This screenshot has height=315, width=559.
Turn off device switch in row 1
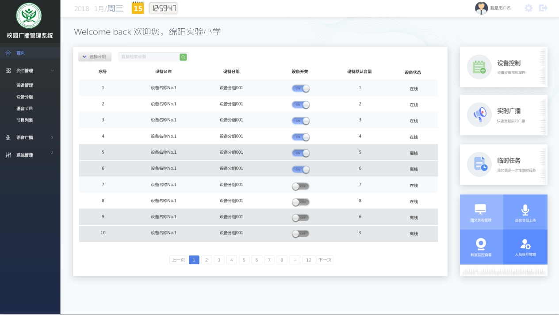click(301, 88)
